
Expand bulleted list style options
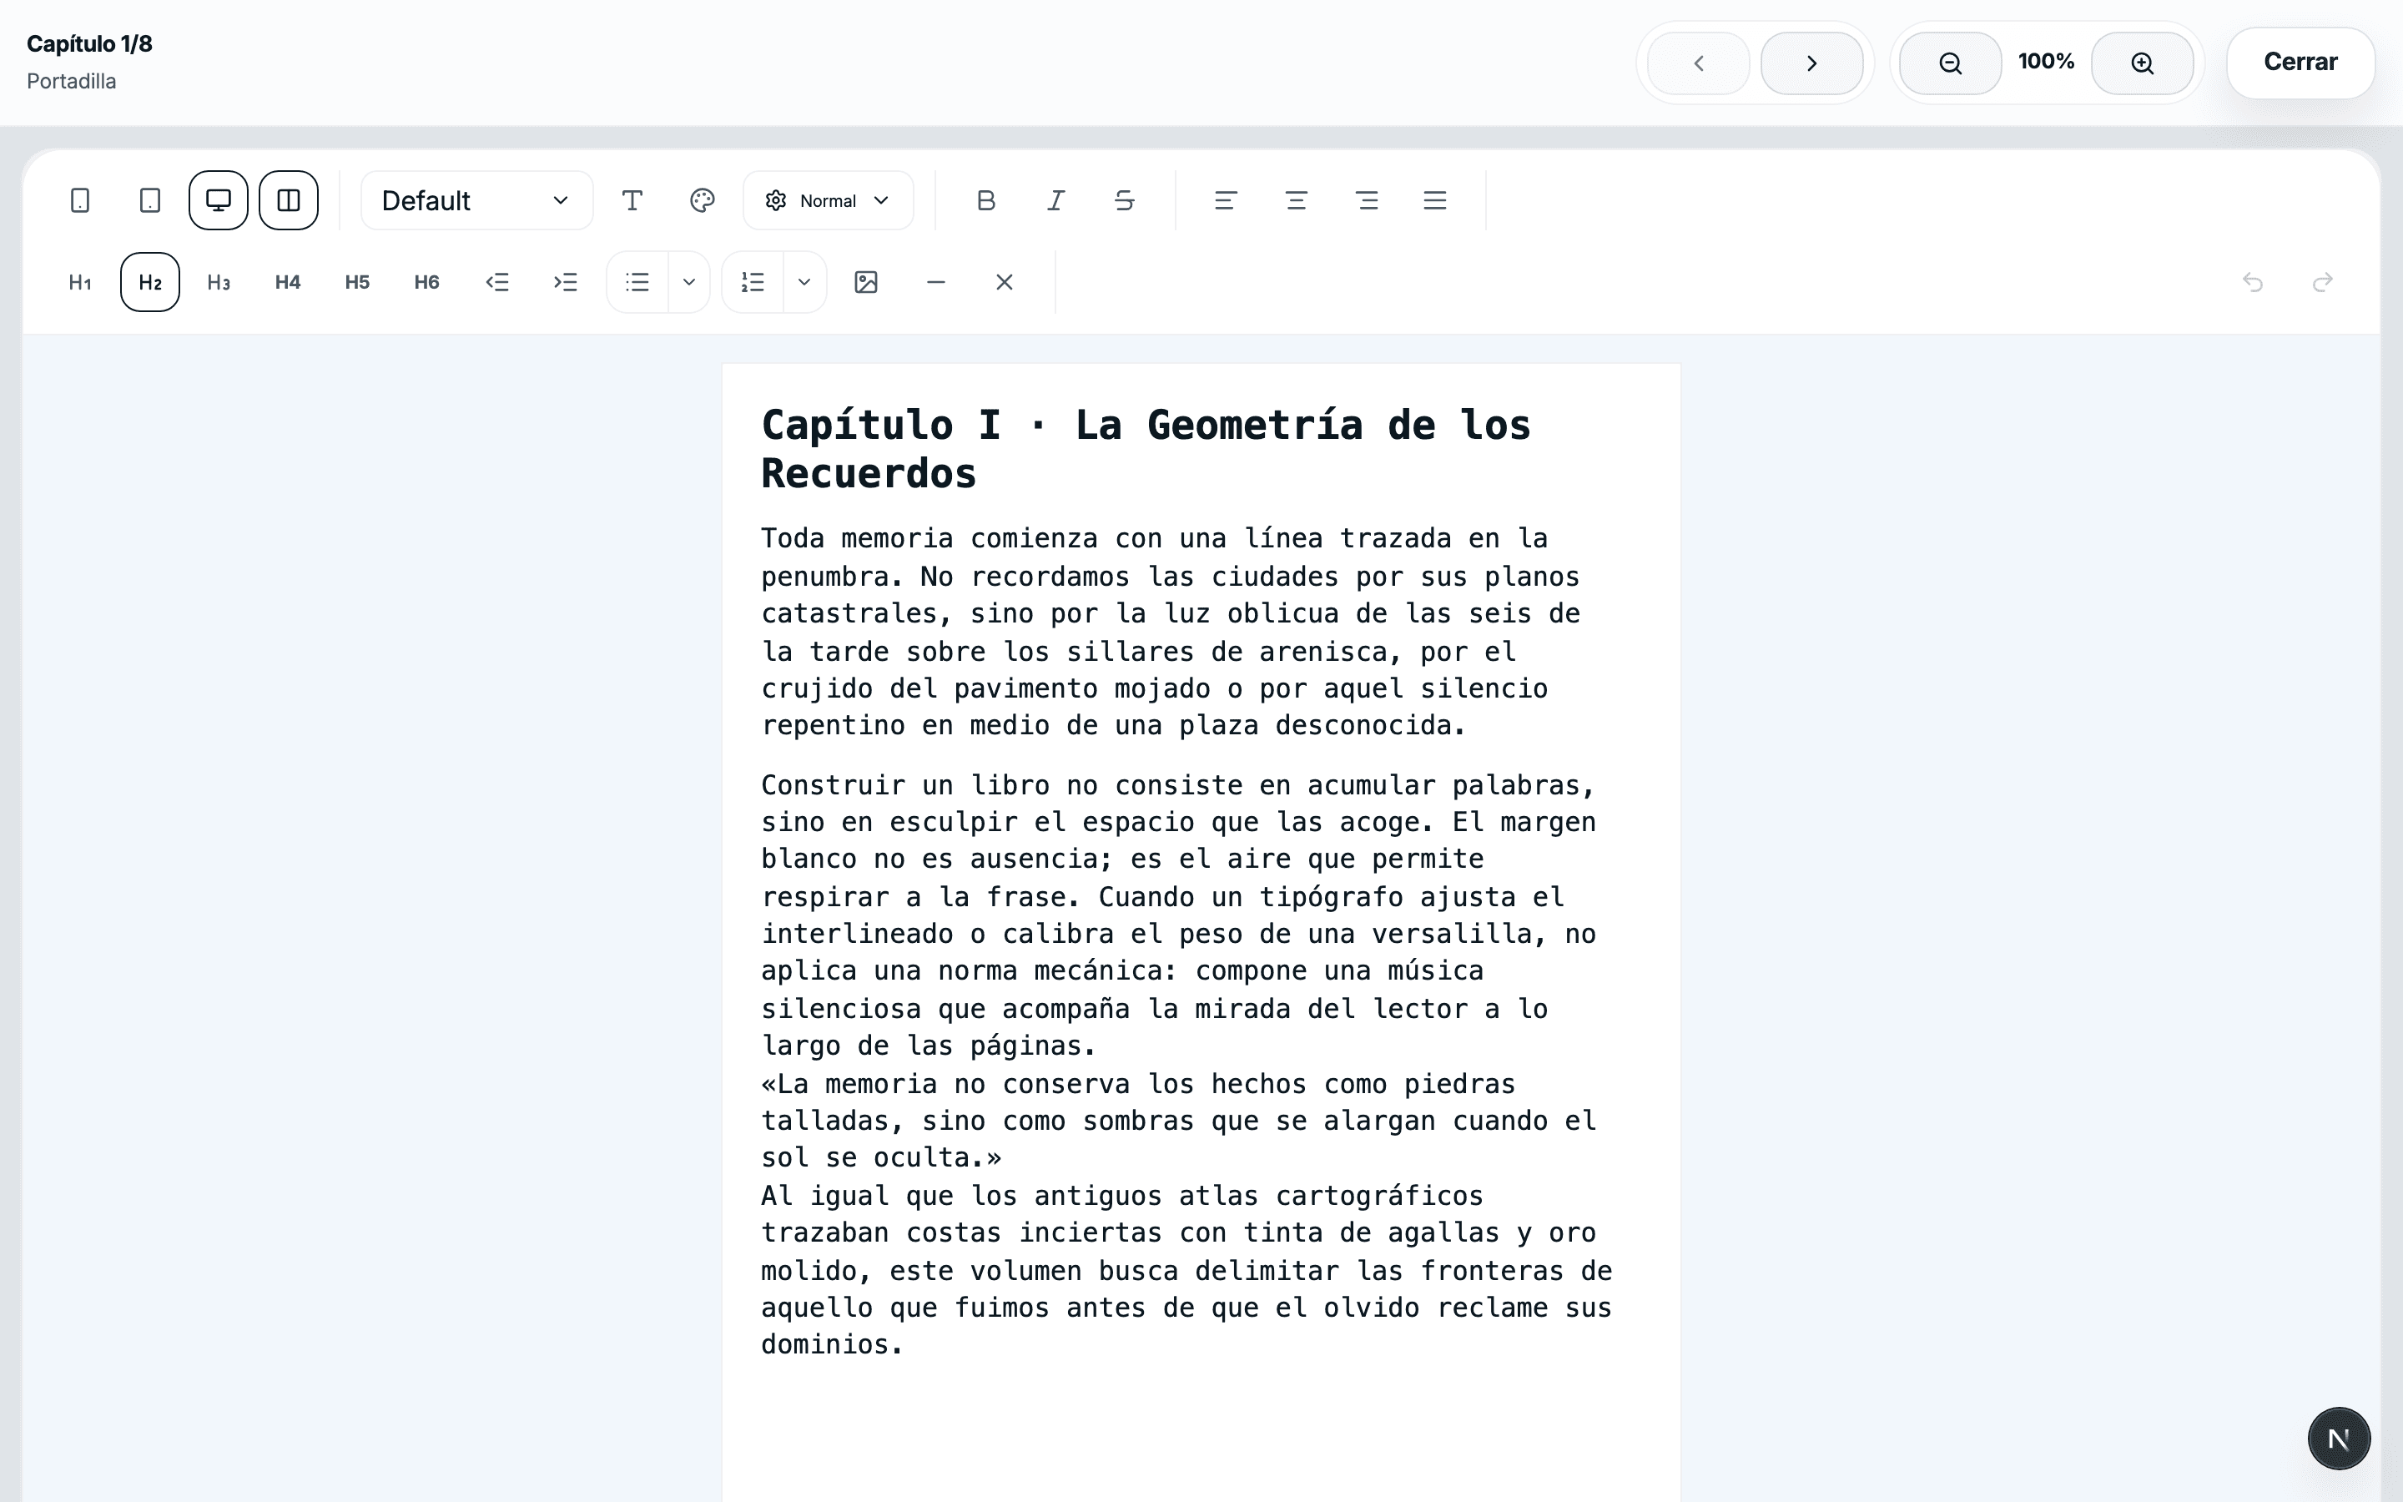coord(689,282)
